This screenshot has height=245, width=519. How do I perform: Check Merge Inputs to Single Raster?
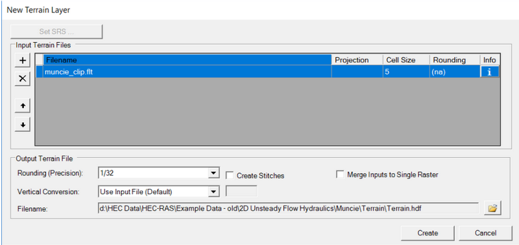coord(340,174)
